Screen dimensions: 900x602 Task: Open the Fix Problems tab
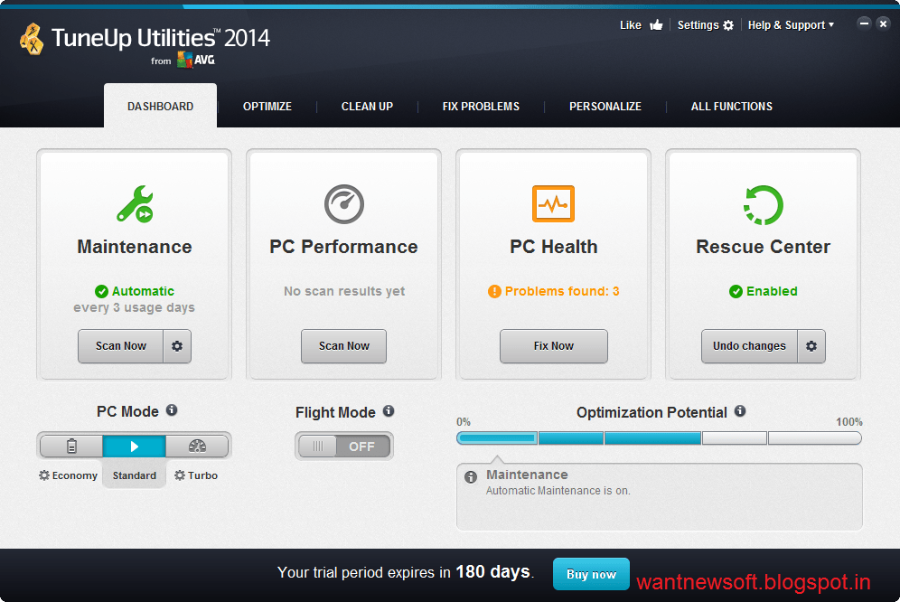(481, 107)
